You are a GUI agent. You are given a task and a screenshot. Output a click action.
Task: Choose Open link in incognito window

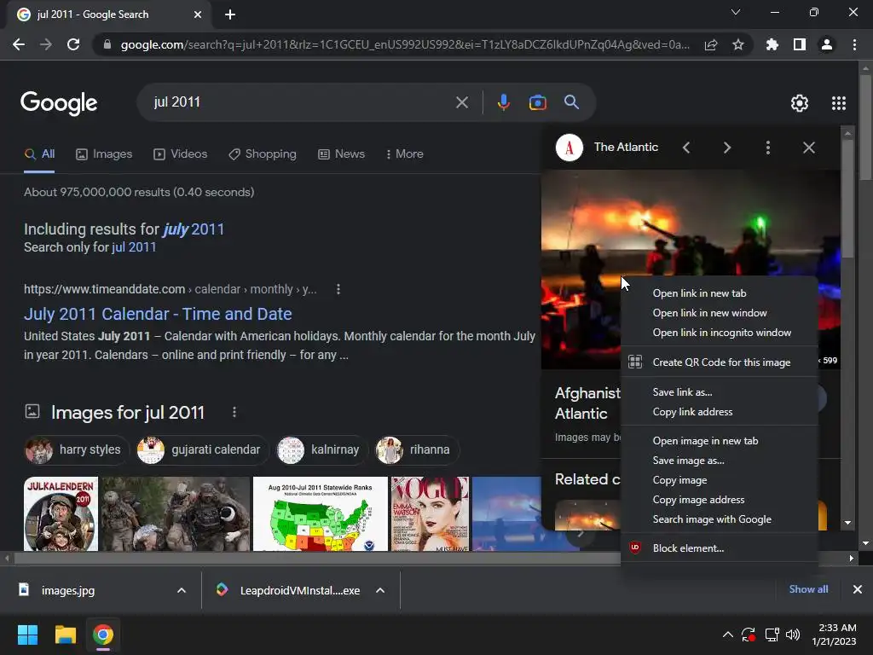(x=720, y=333)
